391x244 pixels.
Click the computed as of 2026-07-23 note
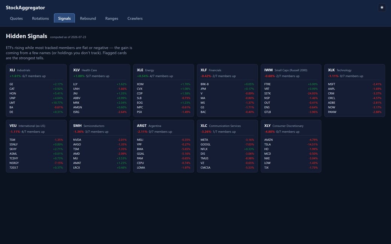pos(68,37)
